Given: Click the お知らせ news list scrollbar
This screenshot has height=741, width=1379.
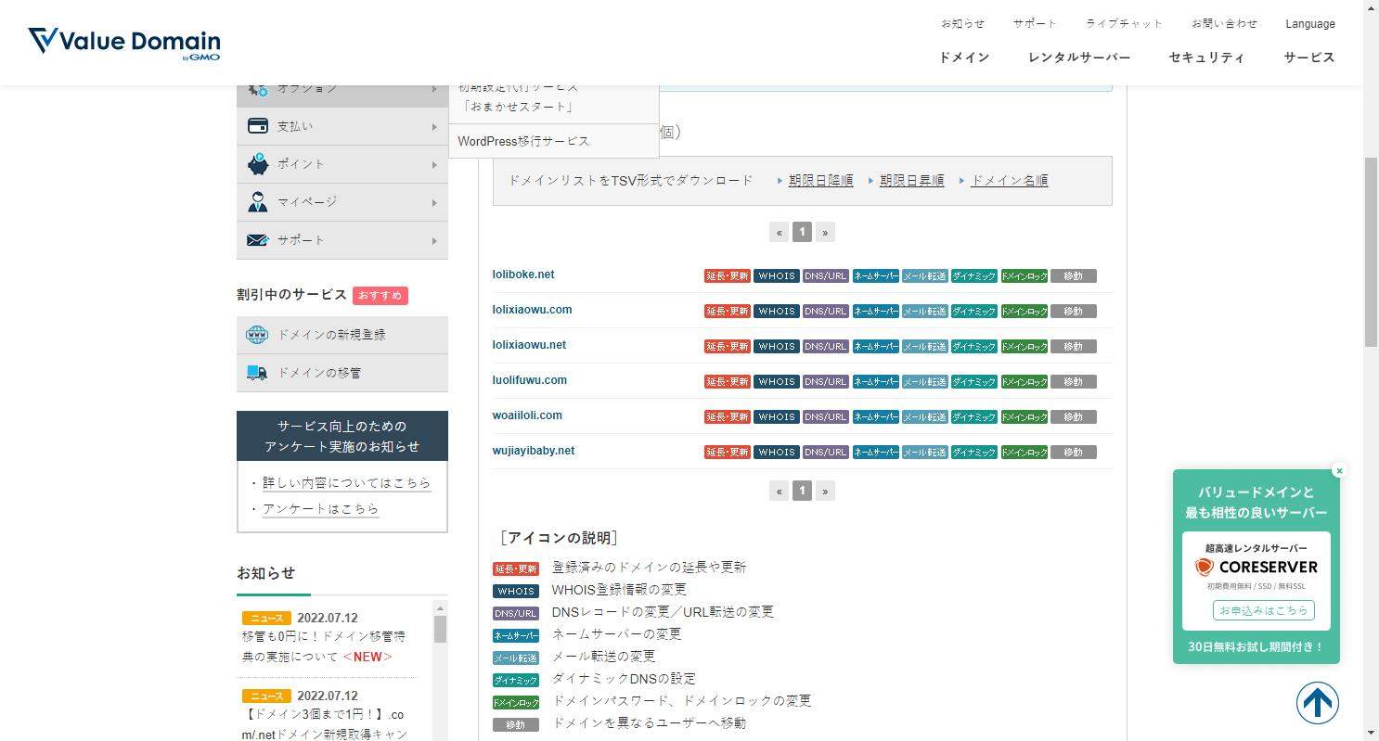Looking at the screenshot, I should pos(440,629).
